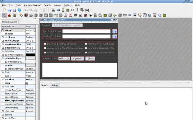Click the red X close button widget icon
Screen dimensions: 193x120
[x=70, y=15]
